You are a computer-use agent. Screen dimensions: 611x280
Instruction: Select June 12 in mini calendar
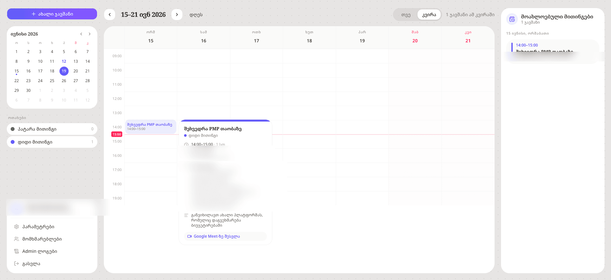click(64, 61)
